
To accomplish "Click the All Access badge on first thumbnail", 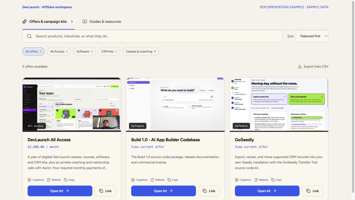I will coord(36,126).
